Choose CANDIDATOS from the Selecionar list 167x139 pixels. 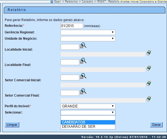[88, 122]
